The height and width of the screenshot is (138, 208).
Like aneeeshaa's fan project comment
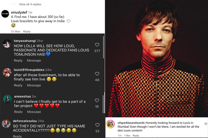97,100
